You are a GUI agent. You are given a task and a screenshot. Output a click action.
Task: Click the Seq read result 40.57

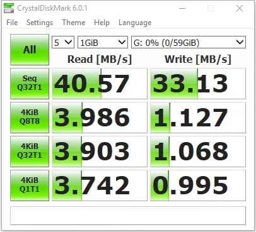coord(100,84)
